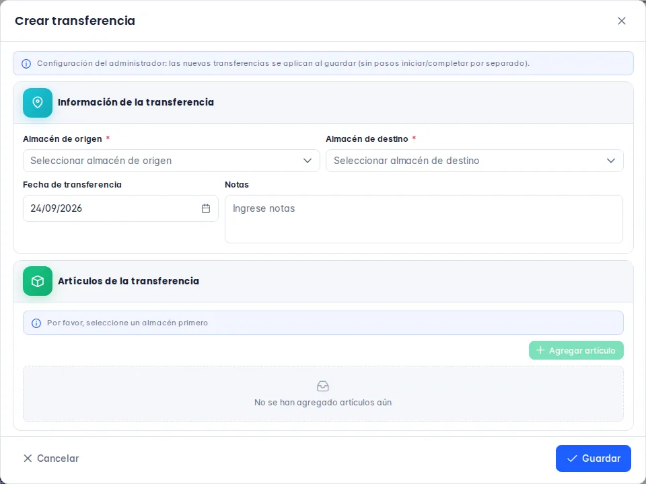Click the green box icon for Artículos
The height and width of the screenshot is (484, 646).
point(38,281)
